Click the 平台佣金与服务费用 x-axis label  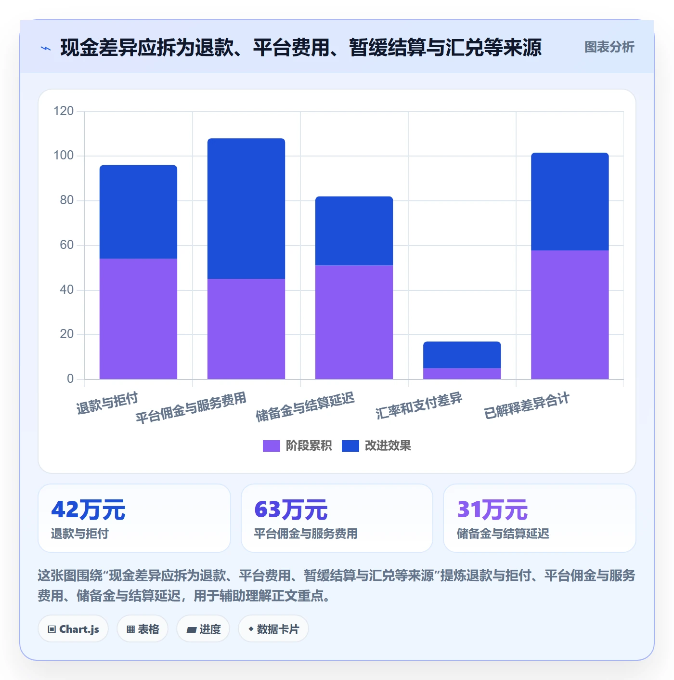click(191, 407)
